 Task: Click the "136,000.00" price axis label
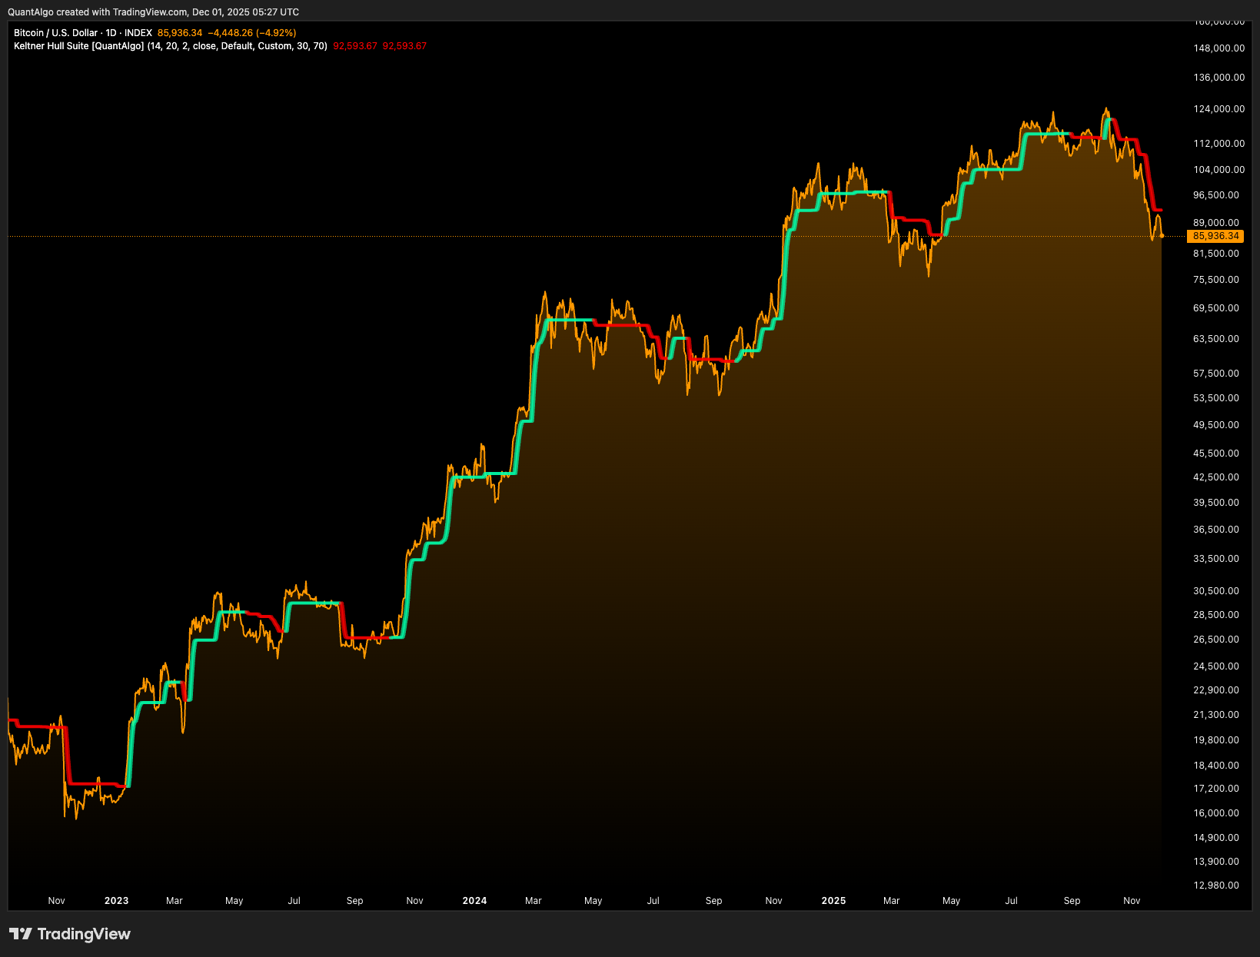[x=1218, y=78]
